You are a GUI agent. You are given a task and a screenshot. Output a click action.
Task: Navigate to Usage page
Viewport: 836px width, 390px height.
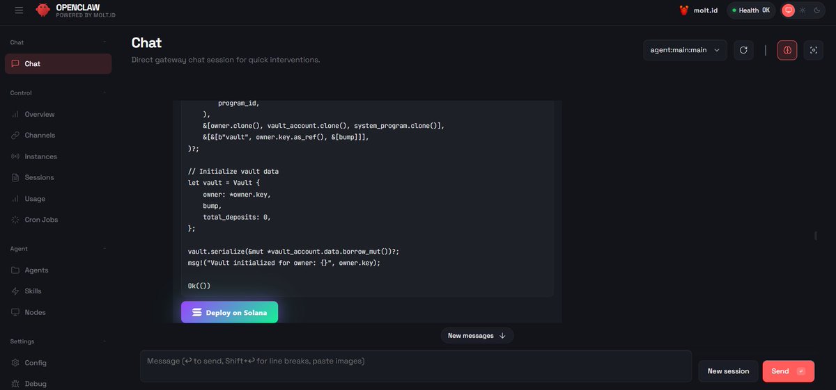(58, 199)
